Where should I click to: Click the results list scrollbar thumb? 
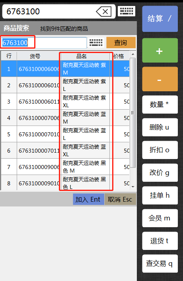pyautogui.click(x=133, y=113)
